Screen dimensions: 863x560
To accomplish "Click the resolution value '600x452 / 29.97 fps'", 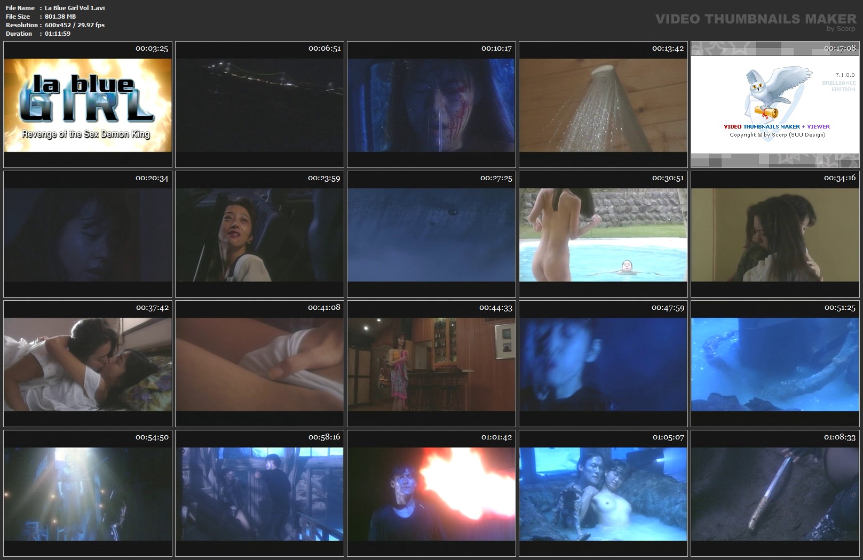I will [x=75, y=25].
